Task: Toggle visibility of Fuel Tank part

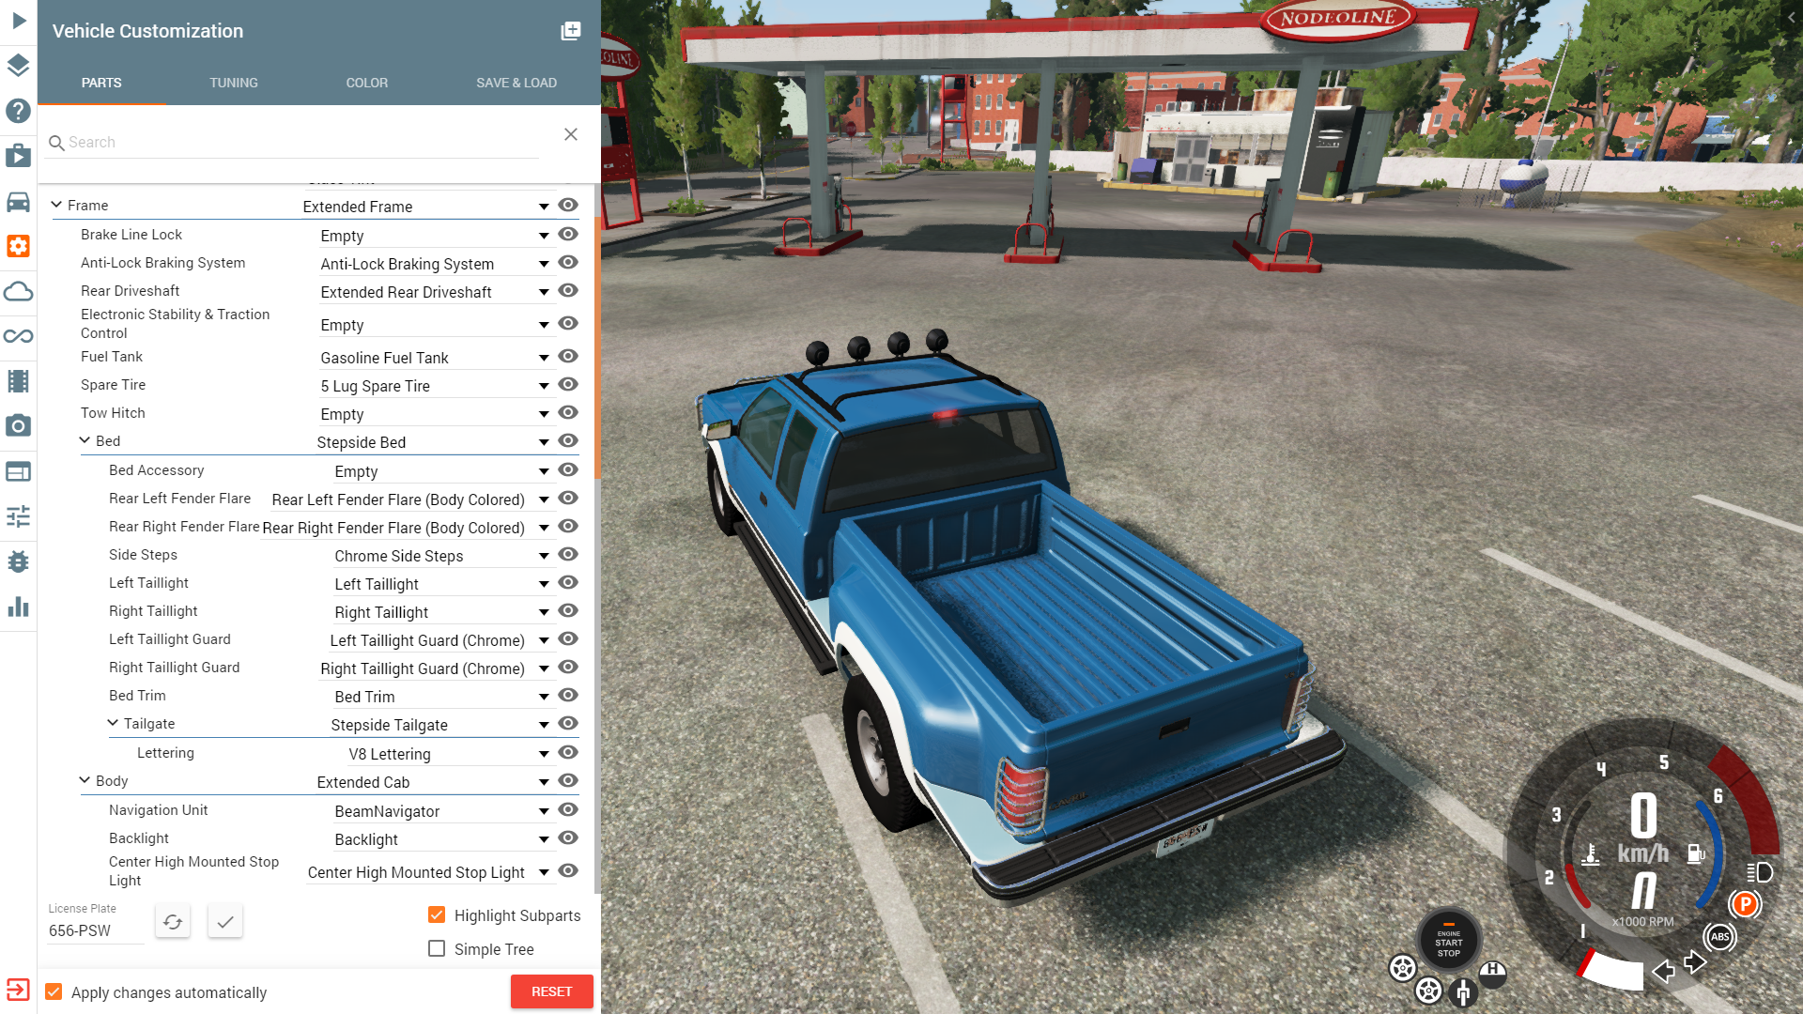Action: [x=568, y=356]
